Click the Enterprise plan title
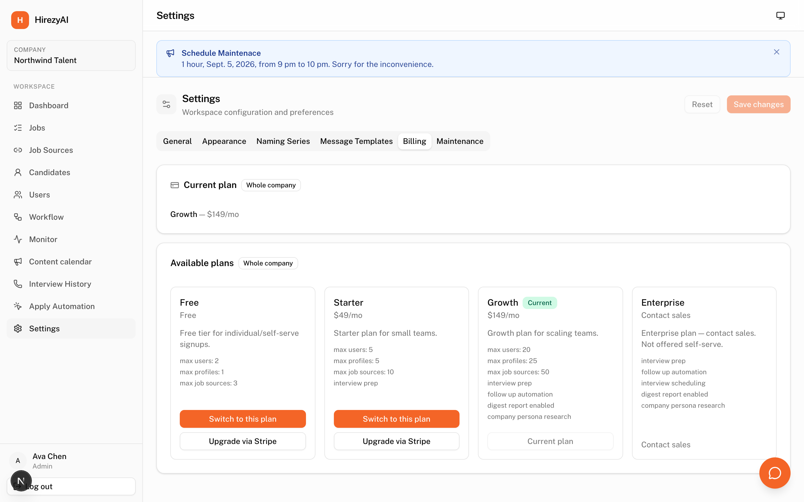The image size is (804, 502). click(x=663, y=303)
